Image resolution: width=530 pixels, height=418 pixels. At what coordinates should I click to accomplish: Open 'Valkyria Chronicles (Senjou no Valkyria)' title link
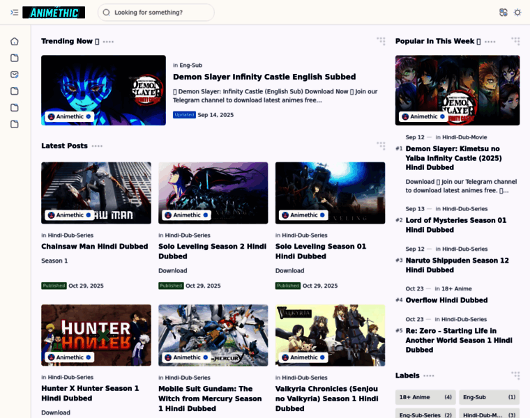pyautogui.click(x=326, y=398)
